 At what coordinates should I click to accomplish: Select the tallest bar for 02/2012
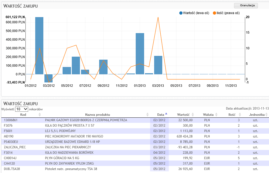[39, 46]
